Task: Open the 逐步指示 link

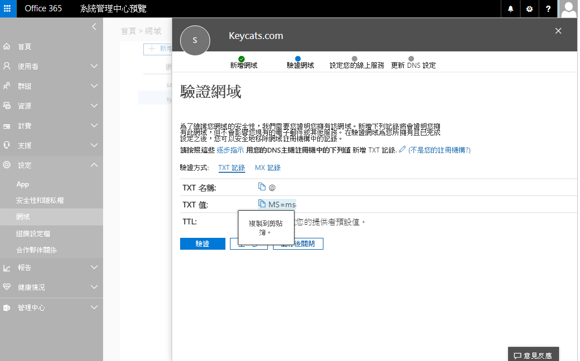Action: click(230, 150)
